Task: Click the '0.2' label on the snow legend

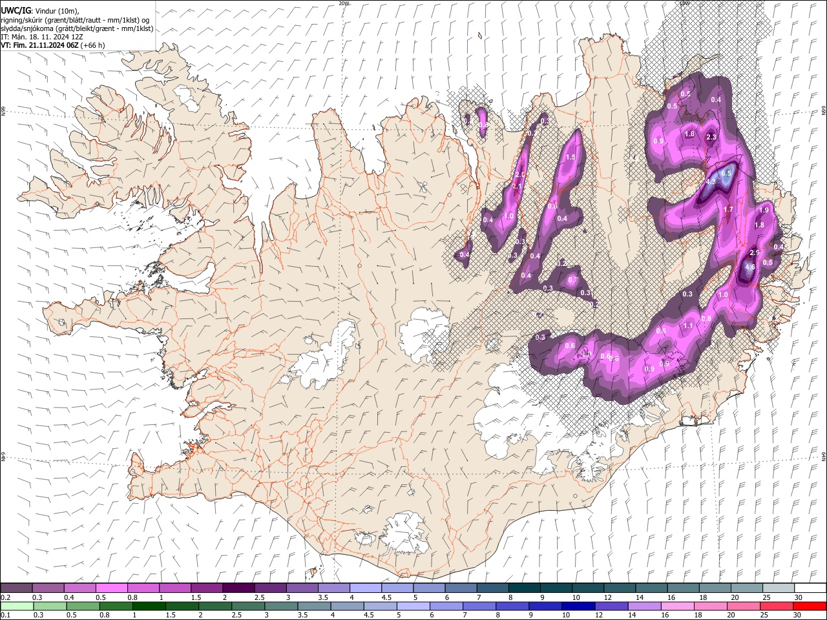Action: (5, 597)
